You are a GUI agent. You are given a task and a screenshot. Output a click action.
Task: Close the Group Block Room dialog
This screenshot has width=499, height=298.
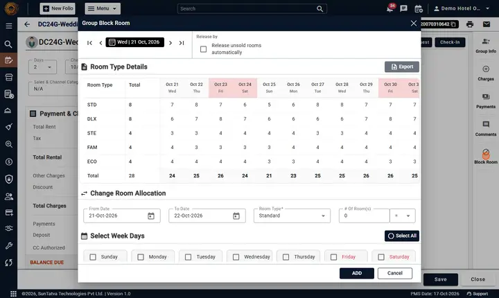click(413, 24)
